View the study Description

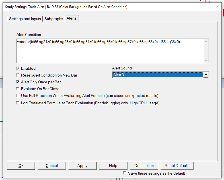click(x=144, y=166)
